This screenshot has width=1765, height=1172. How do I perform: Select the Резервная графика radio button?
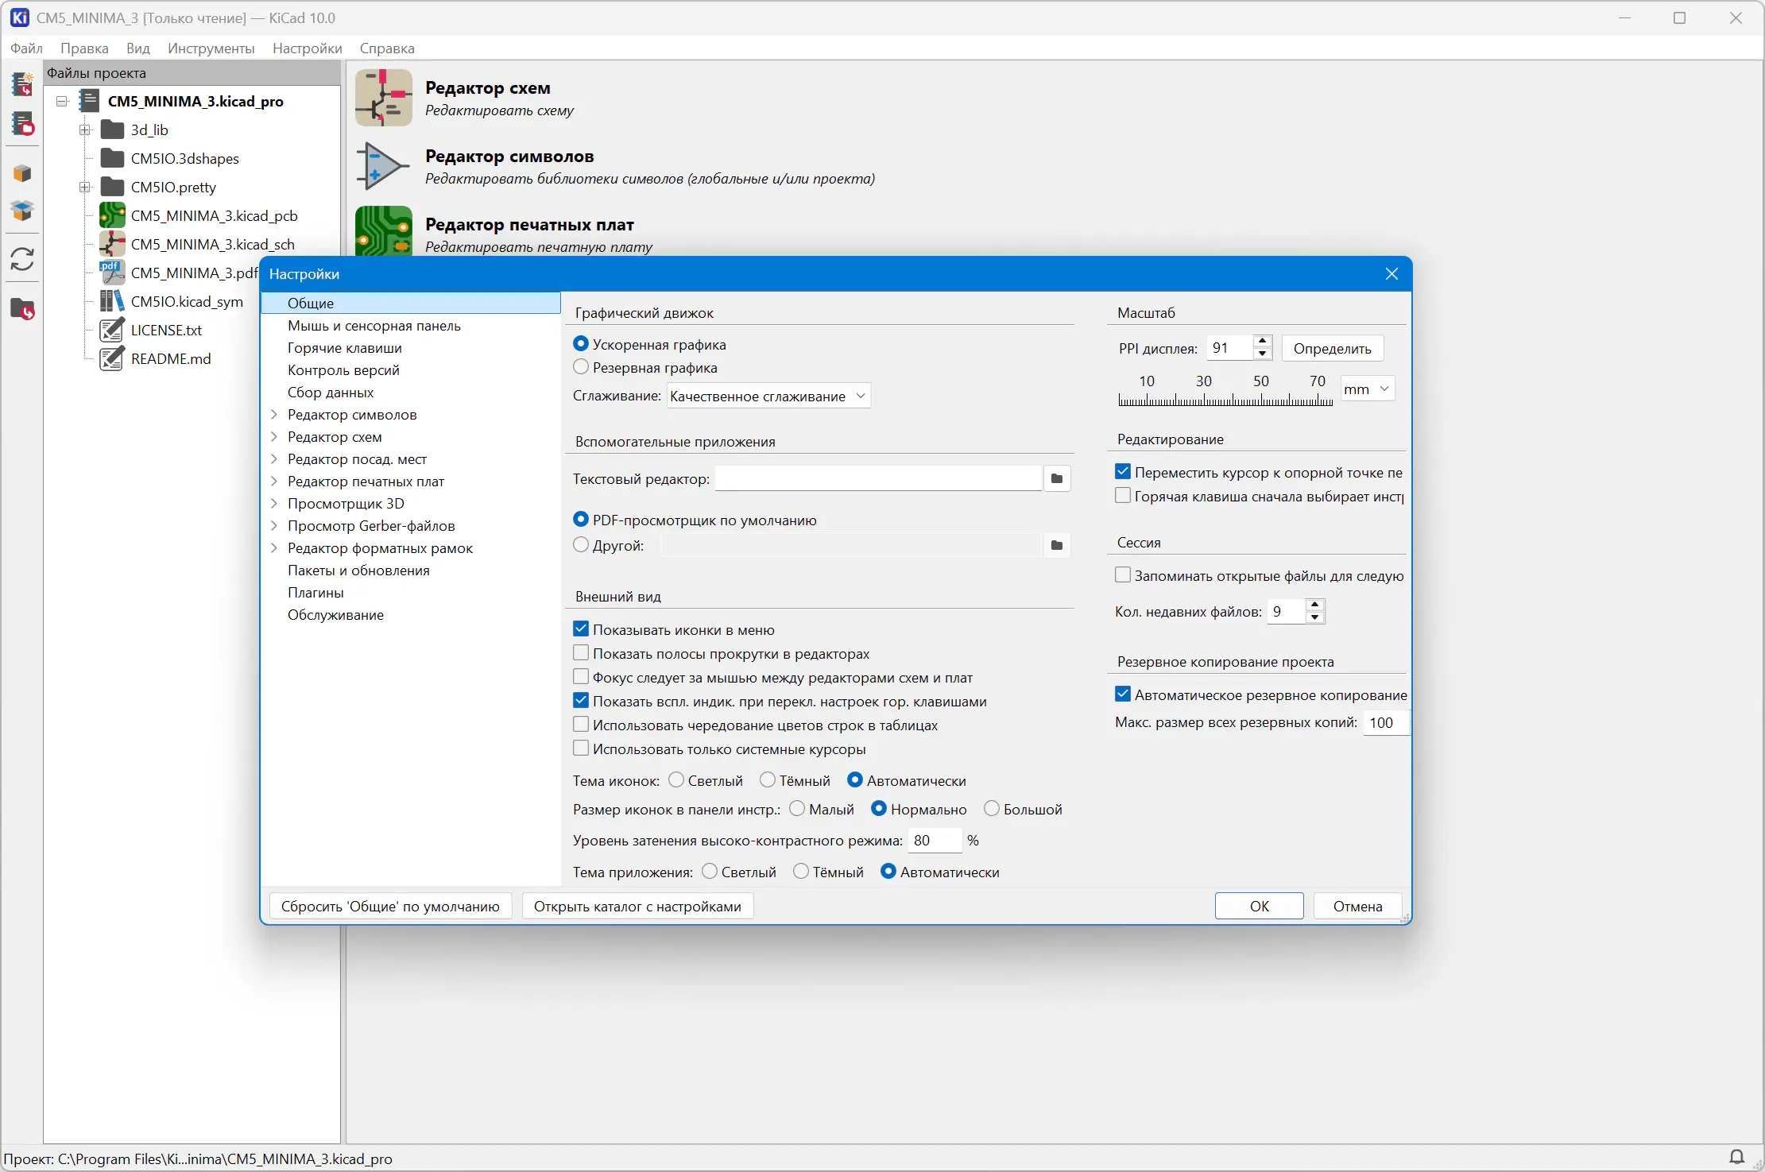pos(581,367)
